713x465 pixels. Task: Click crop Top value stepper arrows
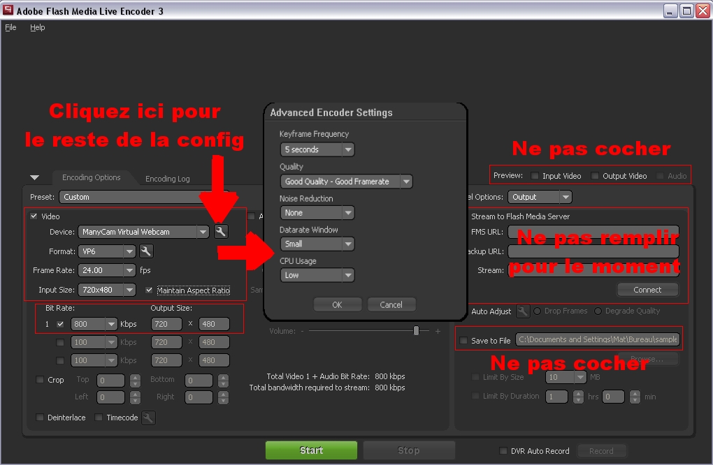click(135, 381)
